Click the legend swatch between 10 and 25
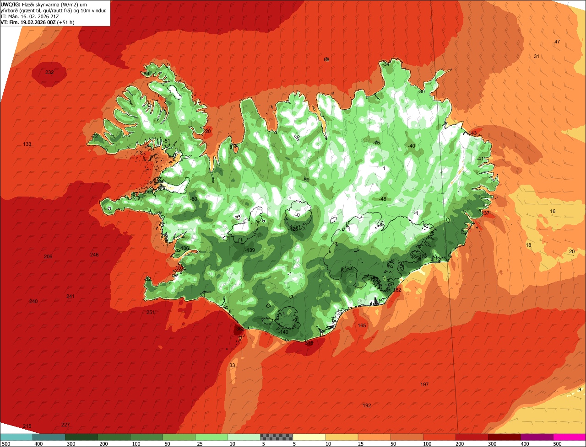This screenshot has width=586, height=447. click(342, 437)
